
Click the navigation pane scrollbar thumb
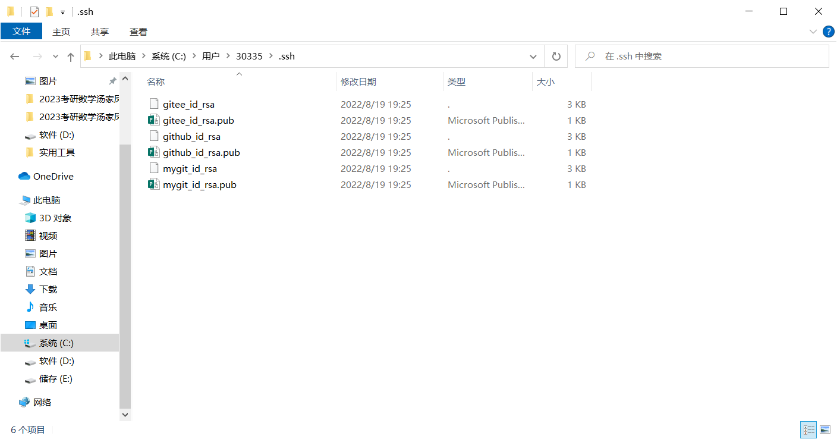(x=125, y=277)
